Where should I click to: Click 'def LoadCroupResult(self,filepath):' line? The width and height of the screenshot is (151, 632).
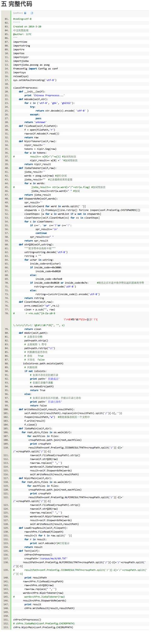(x=43, y=527)
